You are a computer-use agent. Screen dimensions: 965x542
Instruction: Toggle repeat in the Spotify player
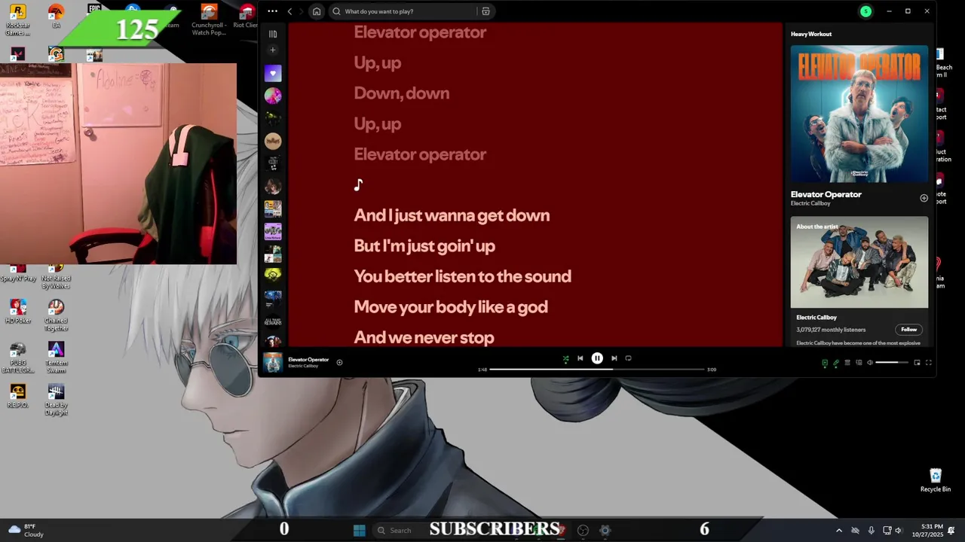point(628,358)
